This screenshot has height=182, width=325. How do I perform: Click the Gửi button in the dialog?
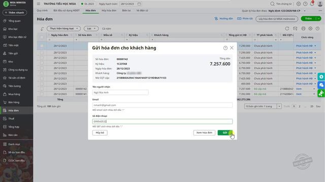coord(225,132)
